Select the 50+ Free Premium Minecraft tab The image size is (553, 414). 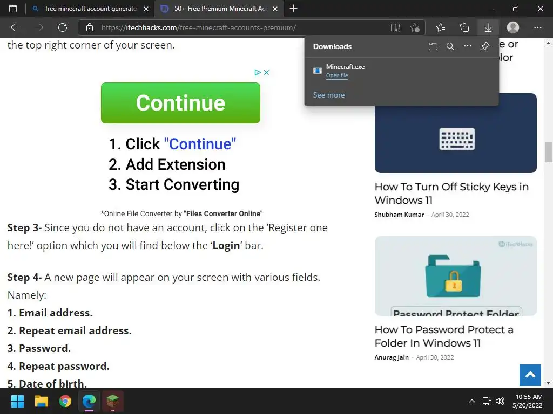click(220, 9)
